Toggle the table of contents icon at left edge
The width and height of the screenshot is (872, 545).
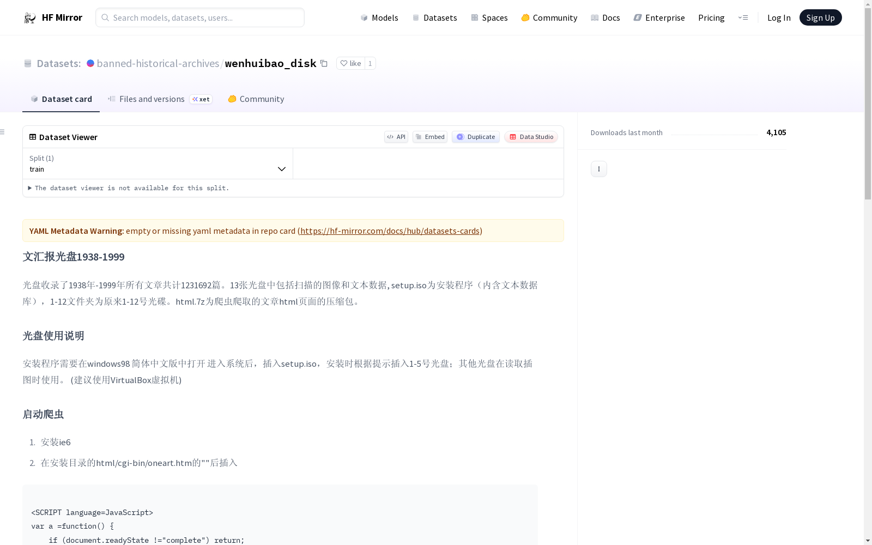click(x=2, y=132)
